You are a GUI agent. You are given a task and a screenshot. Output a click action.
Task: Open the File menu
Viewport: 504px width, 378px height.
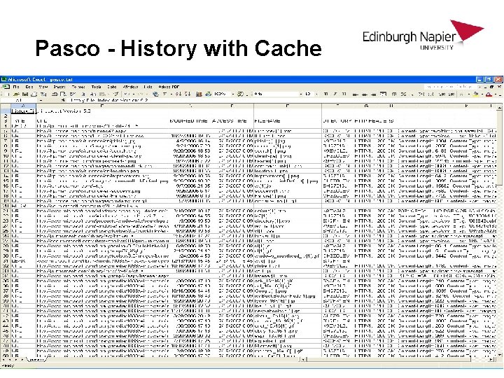click(16, 87)
